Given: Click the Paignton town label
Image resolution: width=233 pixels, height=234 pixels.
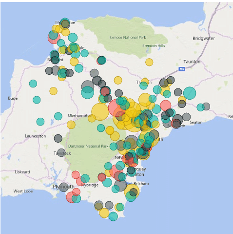Looking at the screenshot, I should (x=135, y=174).
